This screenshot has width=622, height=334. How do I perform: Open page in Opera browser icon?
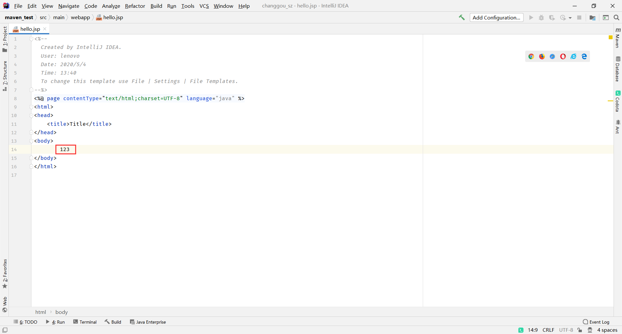pyautogui.click(x=563, y=56)
